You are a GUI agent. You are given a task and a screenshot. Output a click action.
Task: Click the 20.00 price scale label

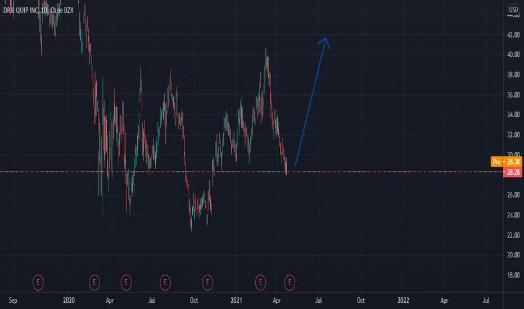[513, 255]
